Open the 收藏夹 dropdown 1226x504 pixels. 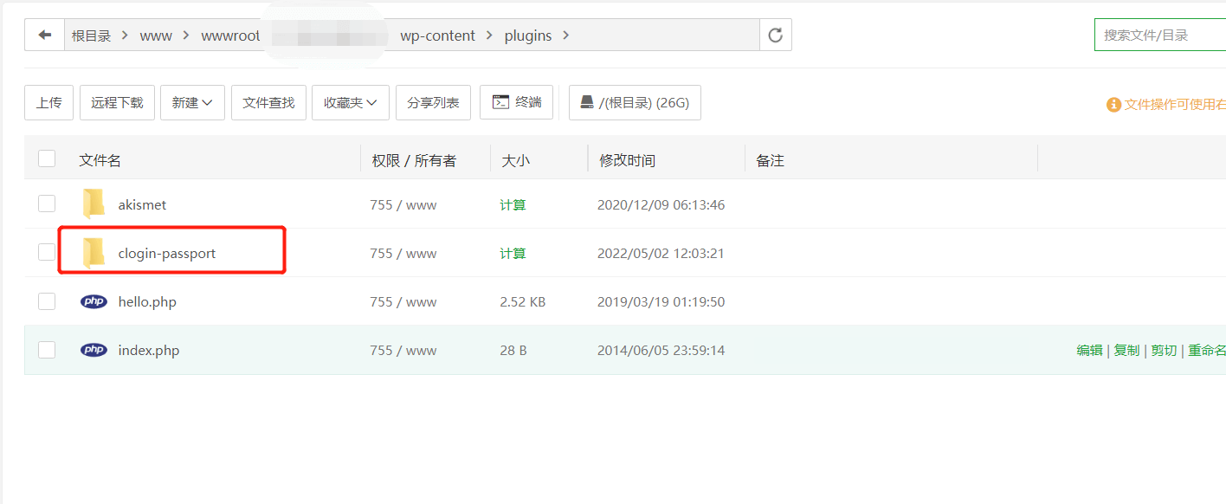tap(350, 102)
